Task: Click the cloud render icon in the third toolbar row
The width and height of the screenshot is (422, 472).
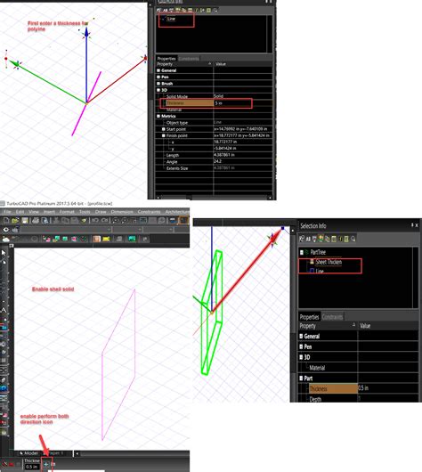Action: click(x=5, y=239)
